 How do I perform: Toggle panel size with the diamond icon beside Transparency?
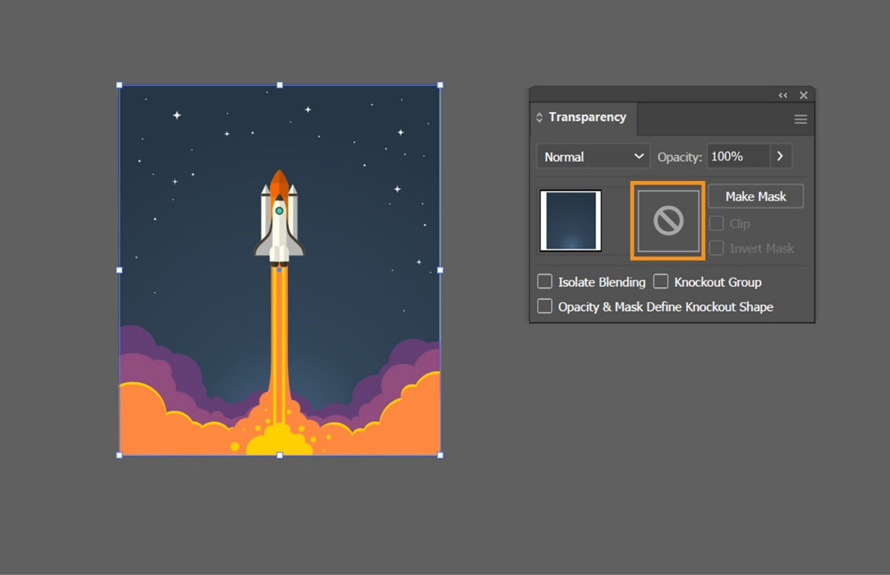539,117
